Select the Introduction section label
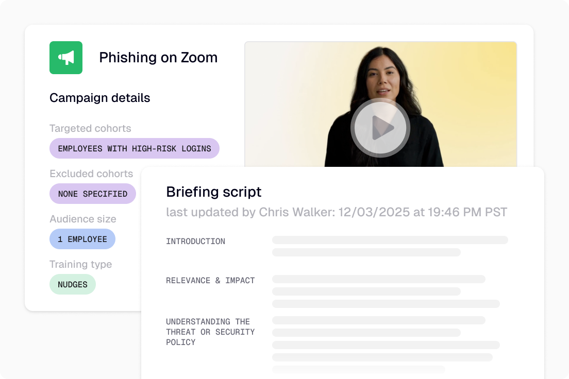The image size is (569, 379). click(196, 241)
